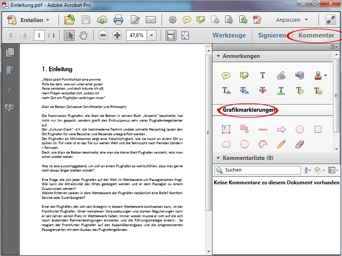Show page thumbnails in the left sidebar

pyautogui.click(x=10, y=52)
